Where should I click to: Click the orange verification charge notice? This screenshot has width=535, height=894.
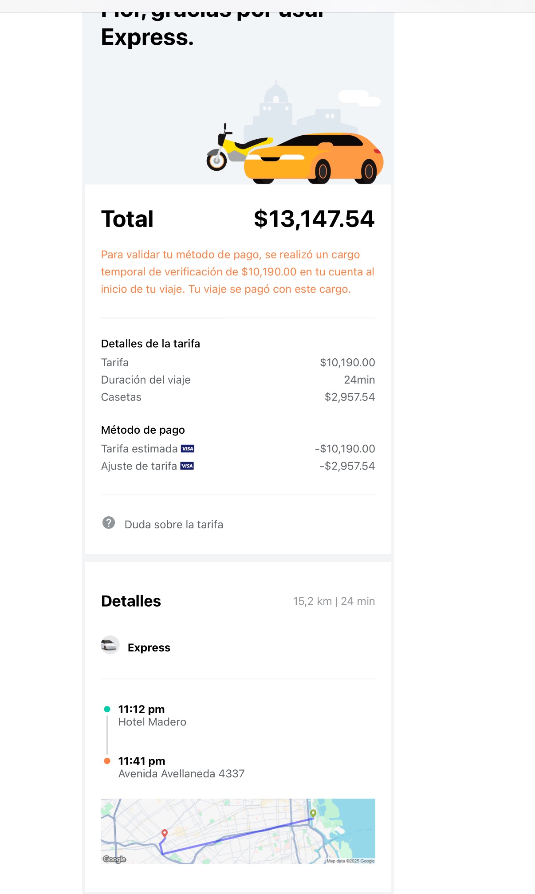click(238, 272)
